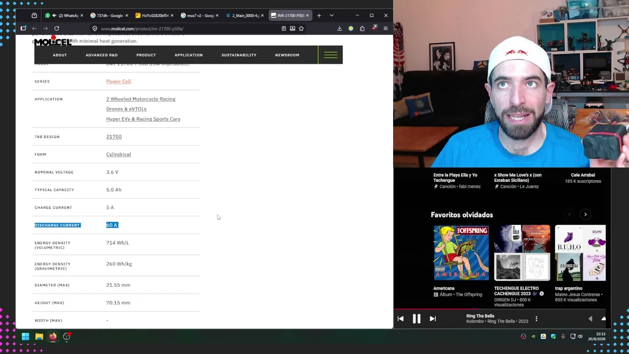Open the browser downloads panel
This screenshot has width=629, height=354.
click(339, 29)
